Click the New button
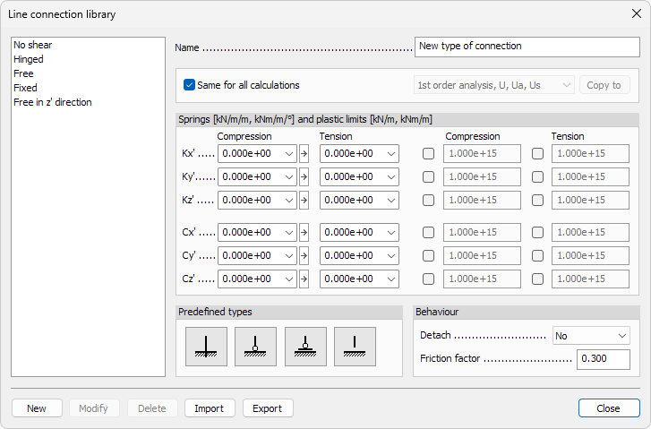This screenshot has height=429, width=651. 37,408
